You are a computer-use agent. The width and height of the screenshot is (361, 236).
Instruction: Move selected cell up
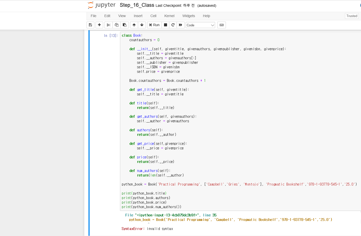click(134, 25)
